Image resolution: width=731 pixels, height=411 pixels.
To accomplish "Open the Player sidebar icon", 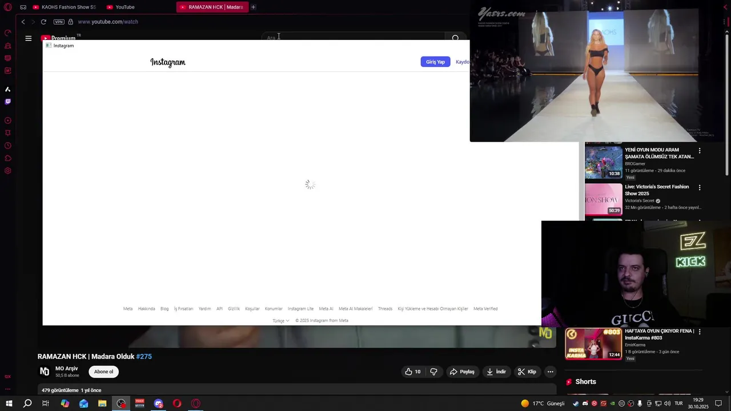I will coord(8,120).
